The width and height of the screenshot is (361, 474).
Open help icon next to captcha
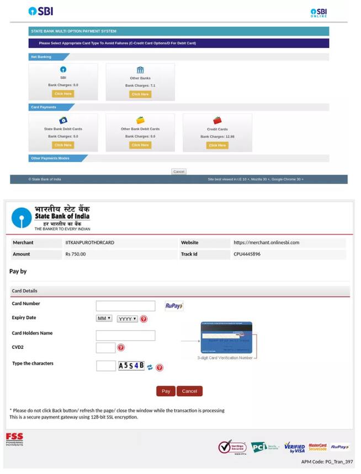tap(160, 368)
